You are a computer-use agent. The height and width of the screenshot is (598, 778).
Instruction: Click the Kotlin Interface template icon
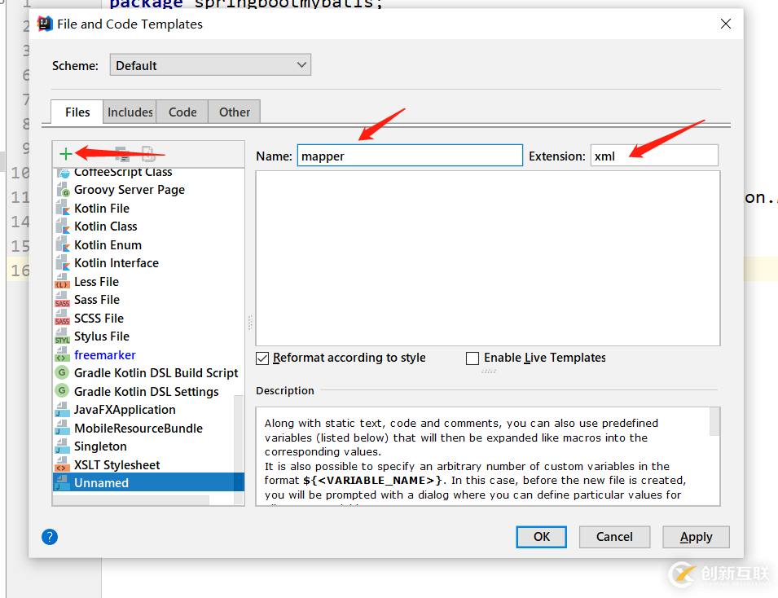(63, 263)
